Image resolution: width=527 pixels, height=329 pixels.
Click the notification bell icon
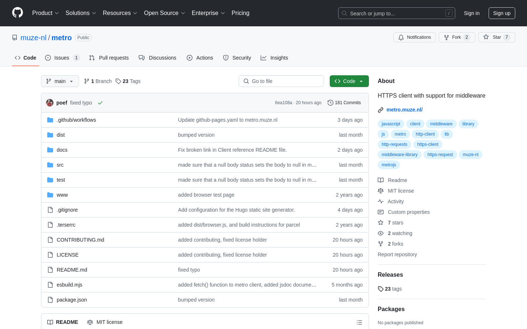(x=401, y=37)
